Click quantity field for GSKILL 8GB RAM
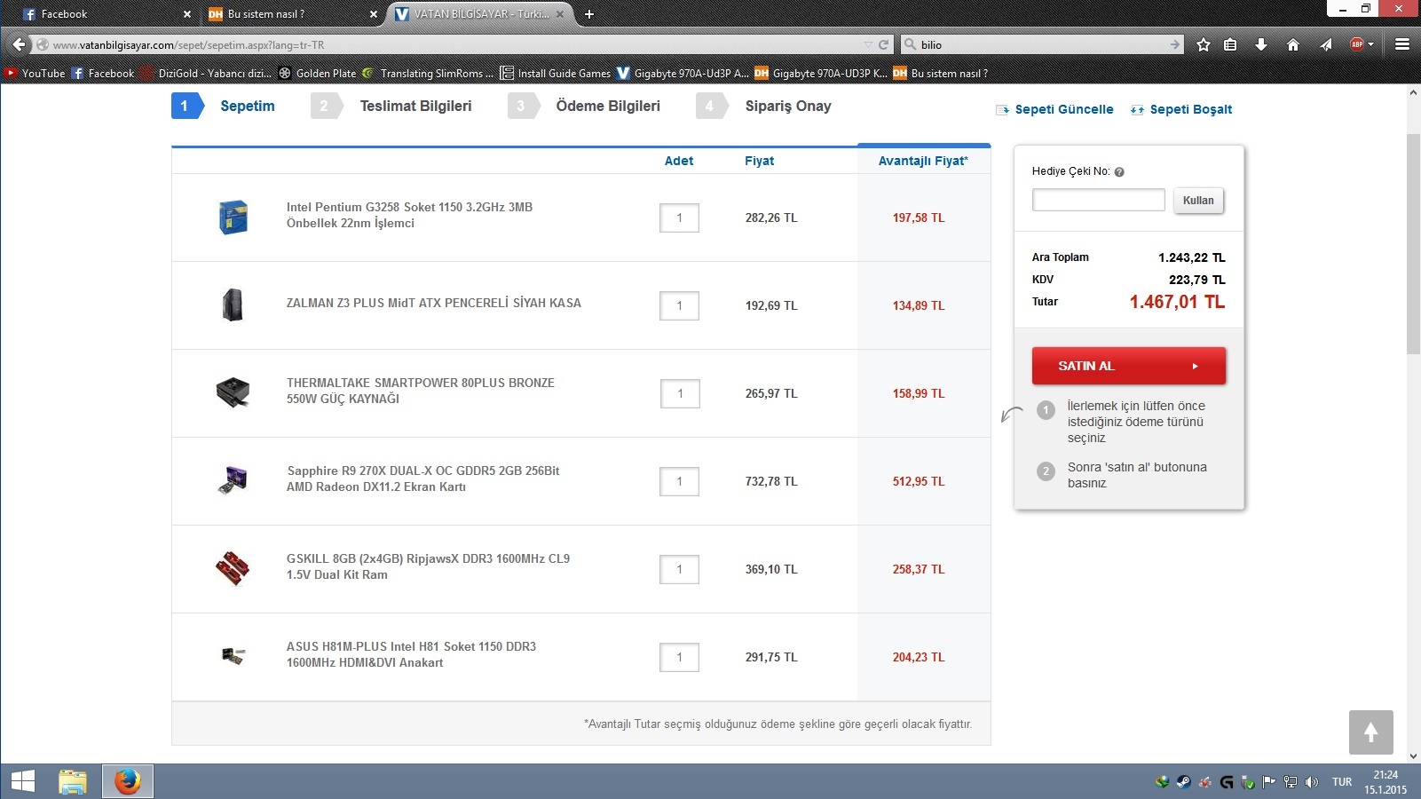 [679, 569]
